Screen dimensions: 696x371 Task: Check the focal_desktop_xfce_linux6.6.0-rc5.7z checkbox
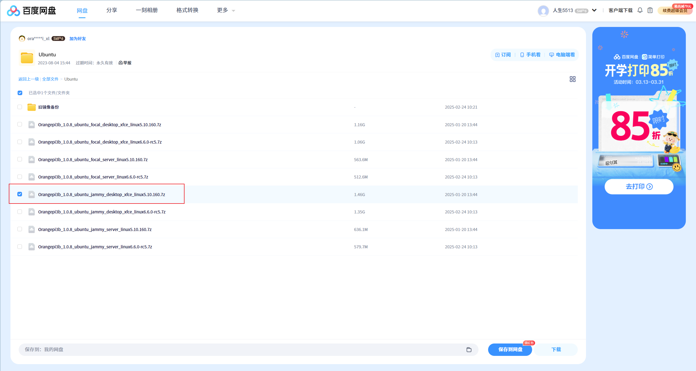pos(20,142)
